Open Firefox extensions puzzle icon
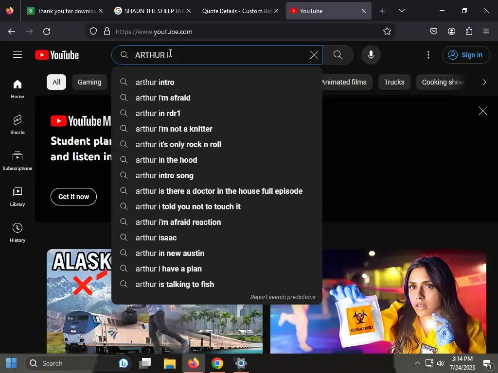The width and height of the screenshot is (498, 373). (469, 32)
